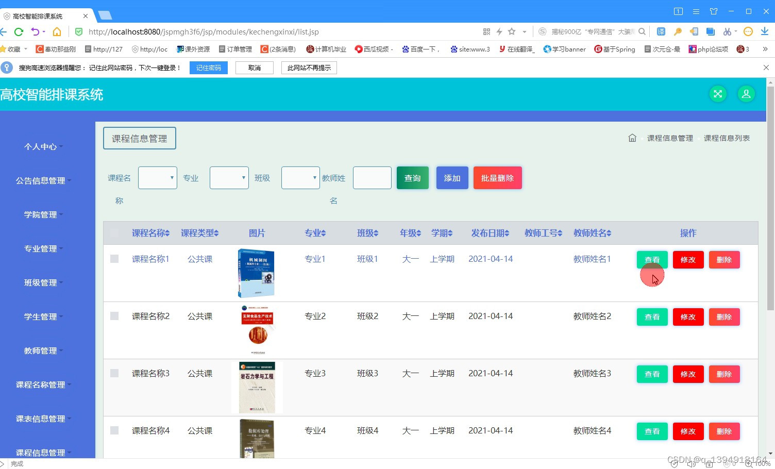
Task: Click inside the 教师姓名 input field
Action: (372, 177)
